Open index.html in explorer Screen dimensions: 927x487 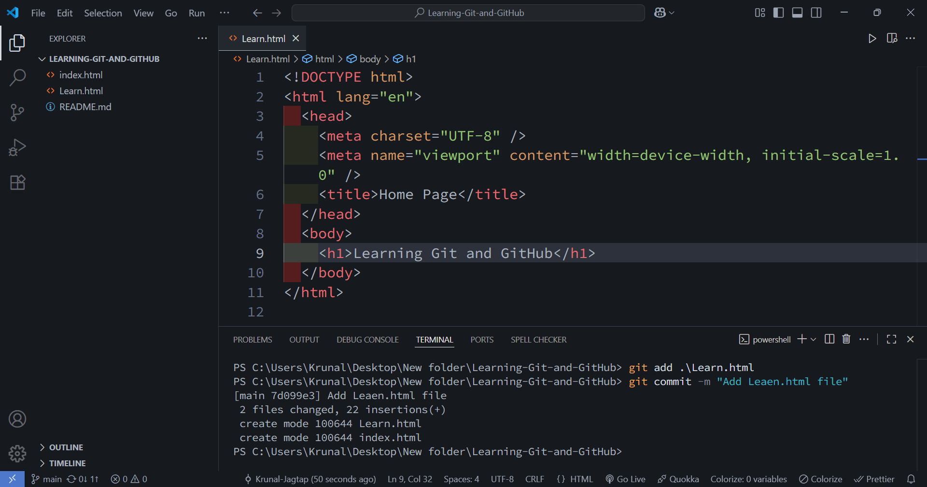click(81, 75)
